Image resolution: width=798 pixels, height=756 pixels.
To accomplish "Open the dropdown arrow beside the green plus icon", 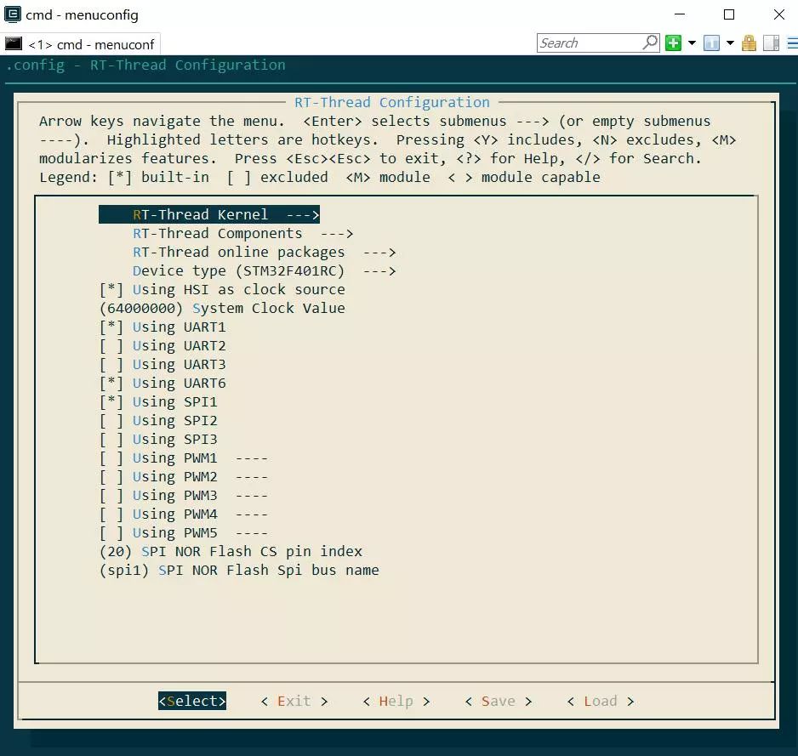I will coord(693,43).
